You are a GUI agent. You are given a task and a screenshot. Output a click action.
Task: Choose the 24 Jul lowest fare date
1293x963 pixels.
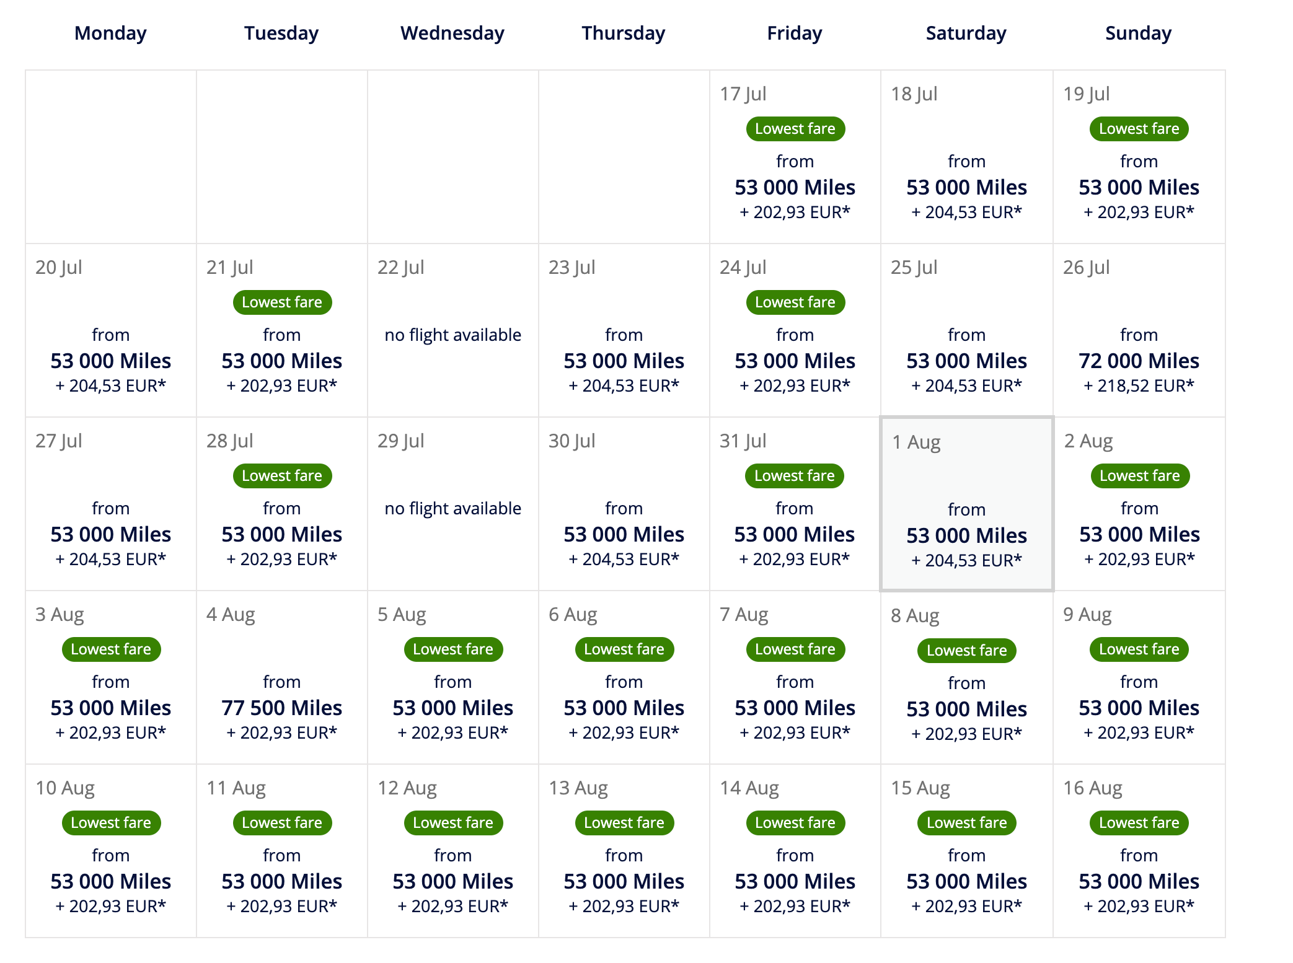click(795, 331)
